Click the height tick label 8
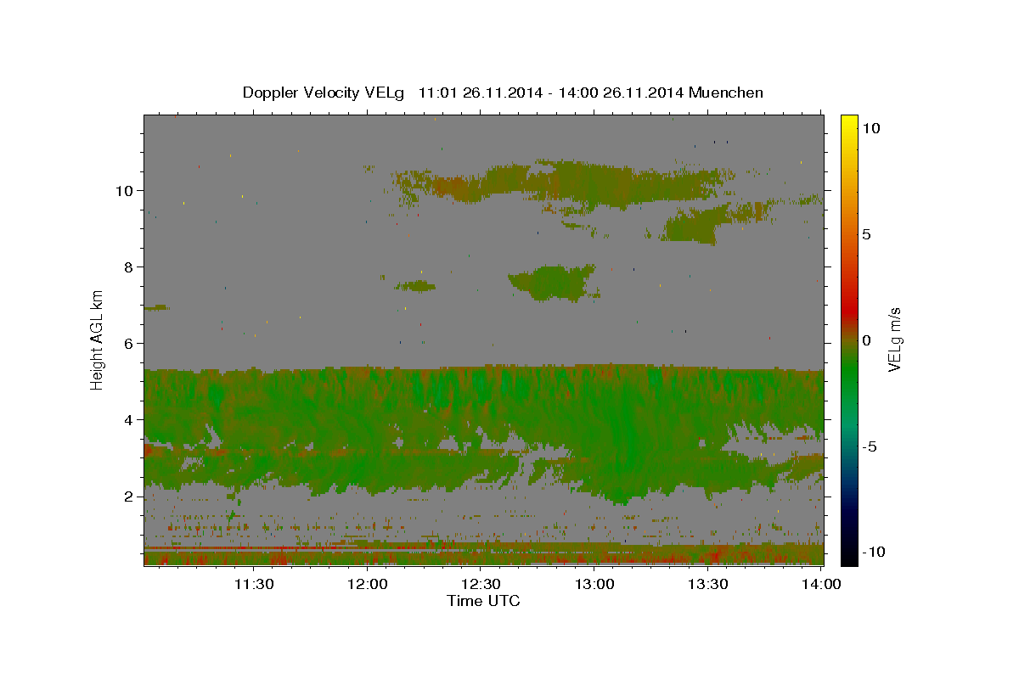This screenshot has width=1019, height=679. click(129, 267)
